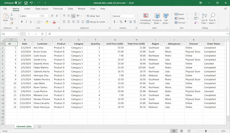Click Orientation text angle icon
The image size is (230, 133).
pyautogui.click(x=78, y=16)
